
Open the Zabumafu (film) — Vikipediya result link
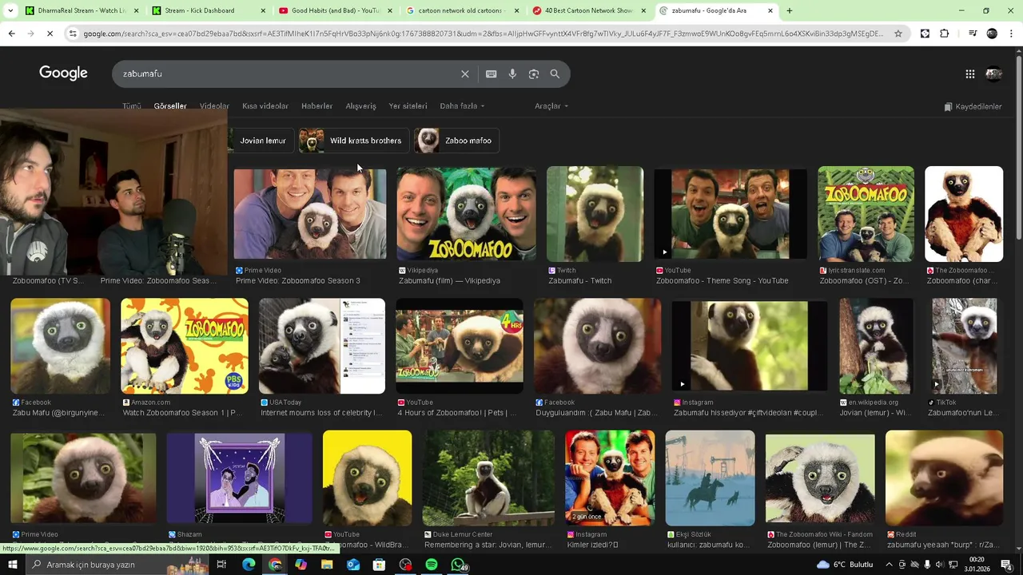pyautogui.click(x=449, y=281)
